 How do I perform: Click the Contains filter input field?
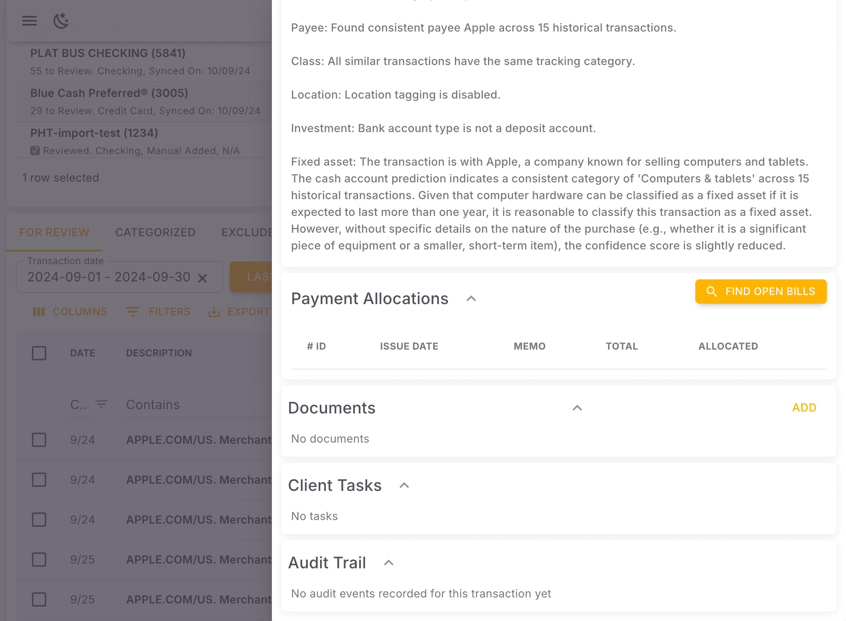[179, 404]
